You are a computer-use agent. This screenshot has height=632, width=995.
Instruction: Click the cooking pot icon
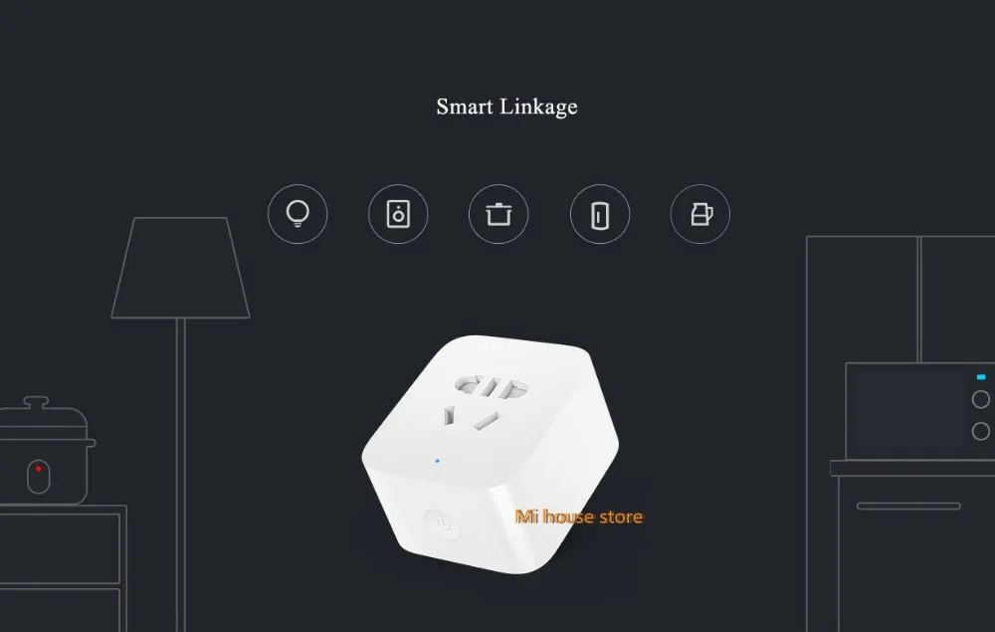tap(498, 214)
